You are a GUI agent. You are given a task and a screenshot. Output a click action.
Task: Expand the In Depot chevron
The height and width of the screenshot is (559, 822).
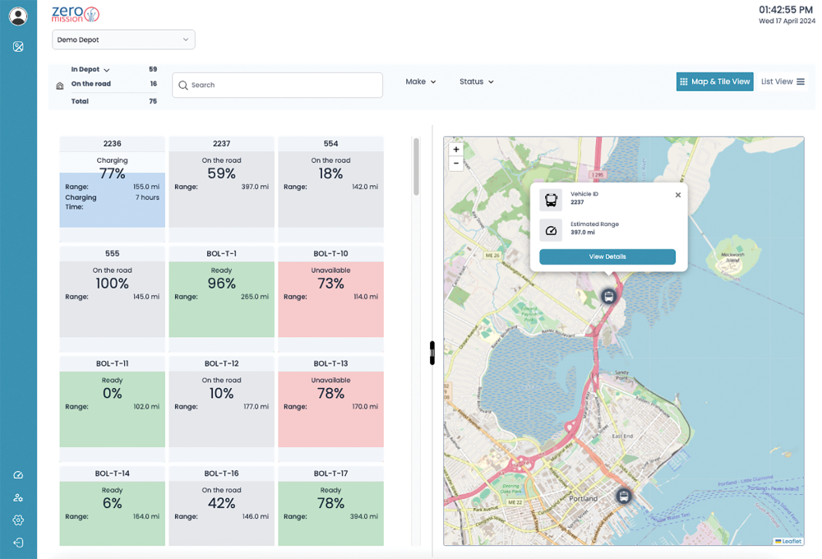tap(107, 71)
